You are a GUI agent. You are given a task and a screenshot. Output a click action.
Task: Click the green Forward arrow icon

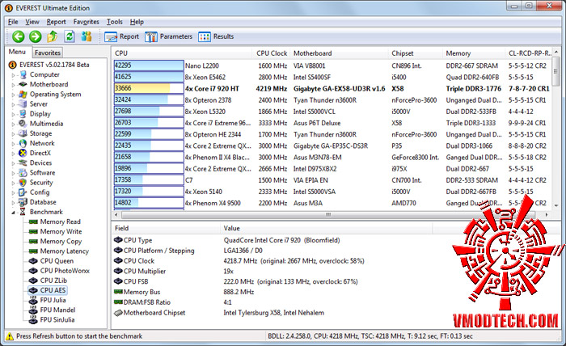(35, 36)
